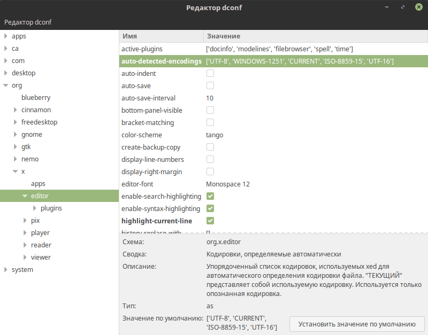This screenshot has height=335, width=428.
Task: Select the blueberry tree item
Action: pos(36,98)
